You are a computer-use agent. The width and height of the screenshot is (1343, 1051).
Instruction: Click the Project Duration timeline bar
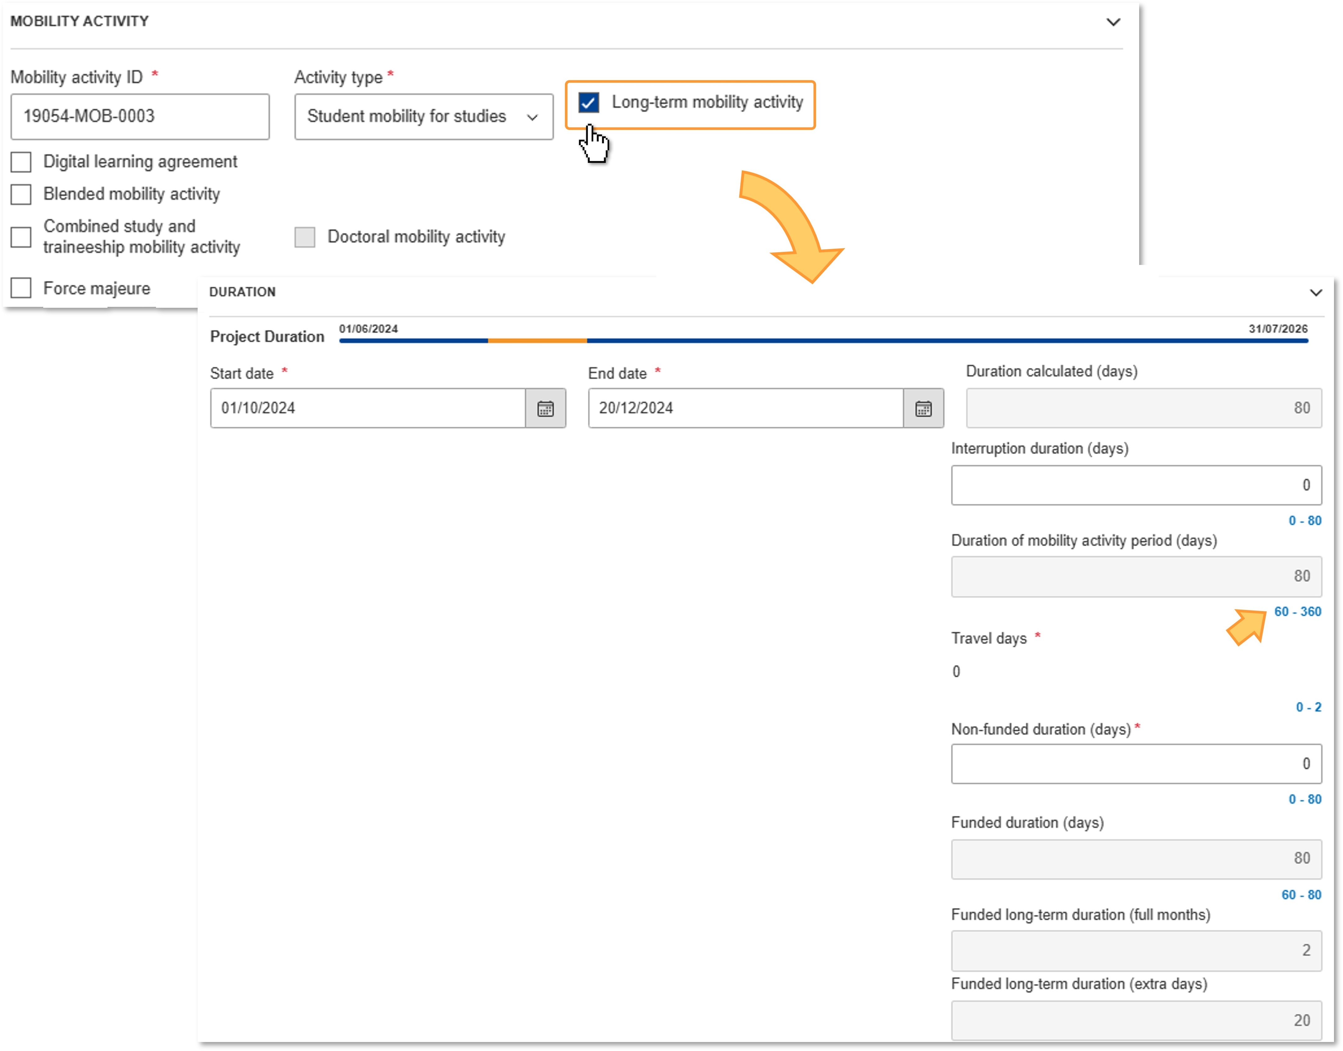click(823, 340)
